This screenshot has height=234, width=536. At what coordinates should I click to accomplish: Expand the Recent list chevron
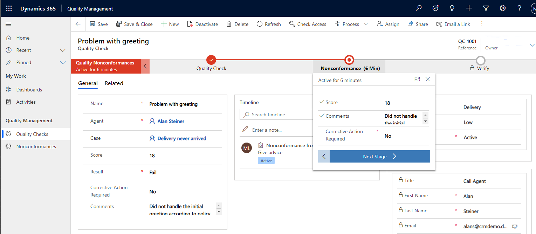click(x=63, y=50)
